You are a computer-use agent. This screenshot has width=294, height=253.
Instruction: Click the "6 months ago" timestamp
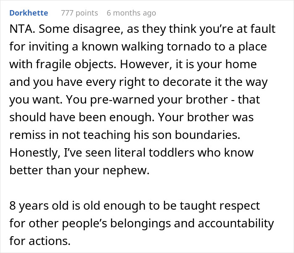[x=131, y=13]
